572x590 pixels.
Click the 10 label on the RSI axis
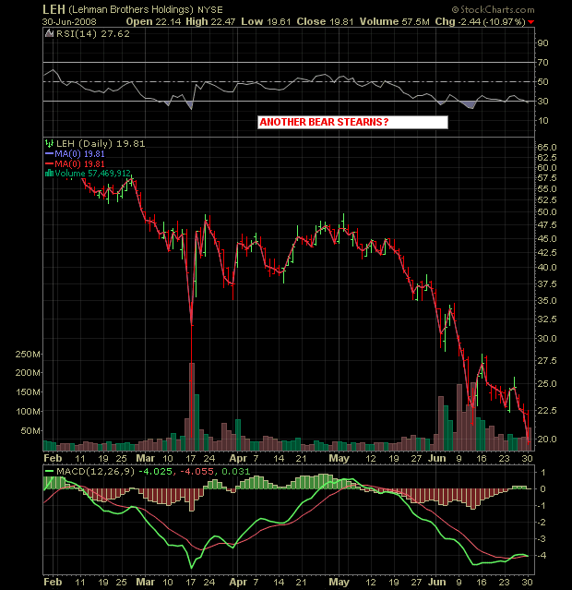point(542,120)
